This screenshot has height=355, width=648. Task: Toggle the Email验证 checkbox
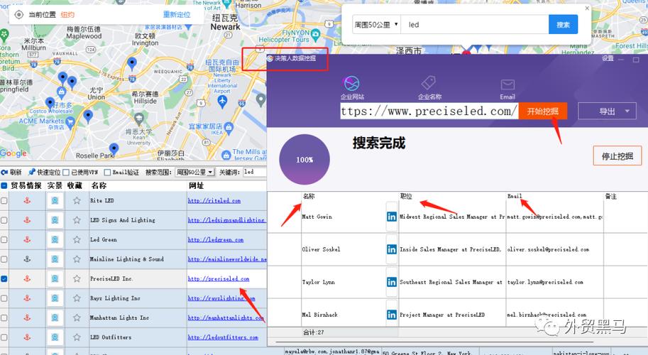pyautogui.click(x=107, y=173)
